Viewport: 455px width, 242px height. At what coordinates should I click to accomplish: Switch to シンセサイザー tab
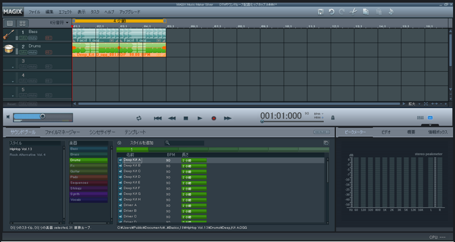click(x=102, y=132)
